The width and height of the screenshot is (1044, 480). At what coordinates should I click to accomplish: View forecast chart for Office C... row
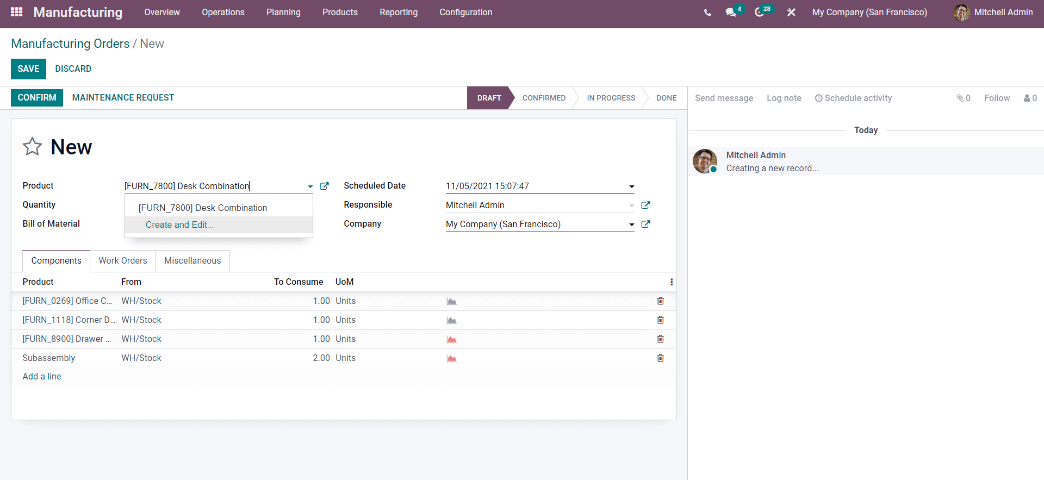coord(451,301)
